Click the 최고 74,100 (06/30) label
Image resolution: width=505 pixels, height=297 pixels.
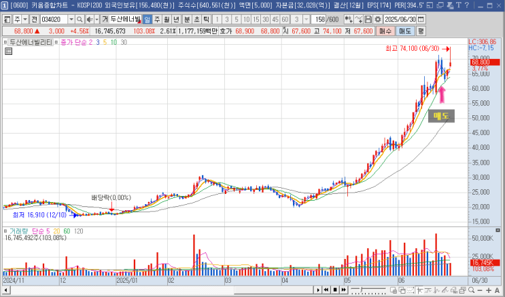(413, 49)
